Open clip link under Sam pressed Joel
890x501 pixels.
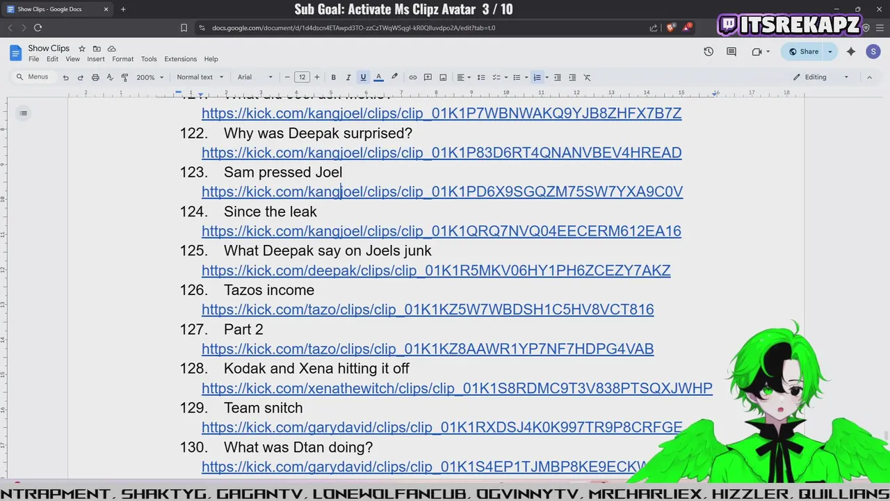tap(442, 191)
